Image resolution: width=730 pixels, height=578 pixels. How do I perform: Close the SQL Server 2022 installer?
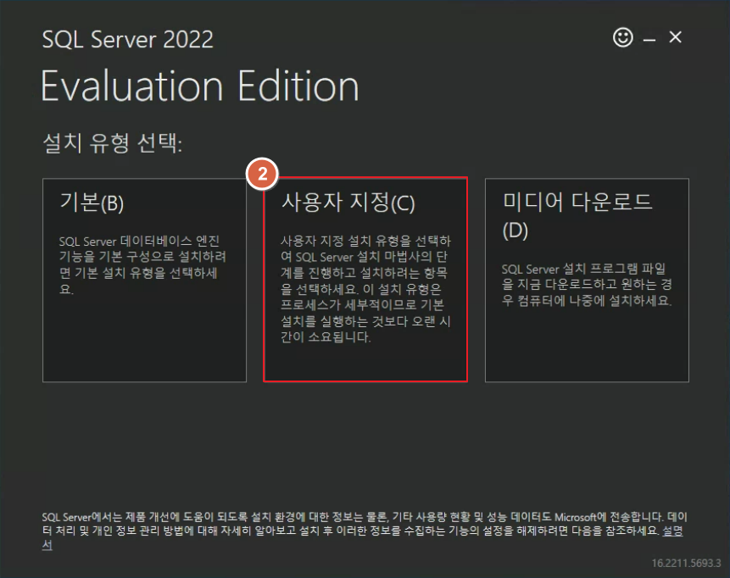coord(675,37)
